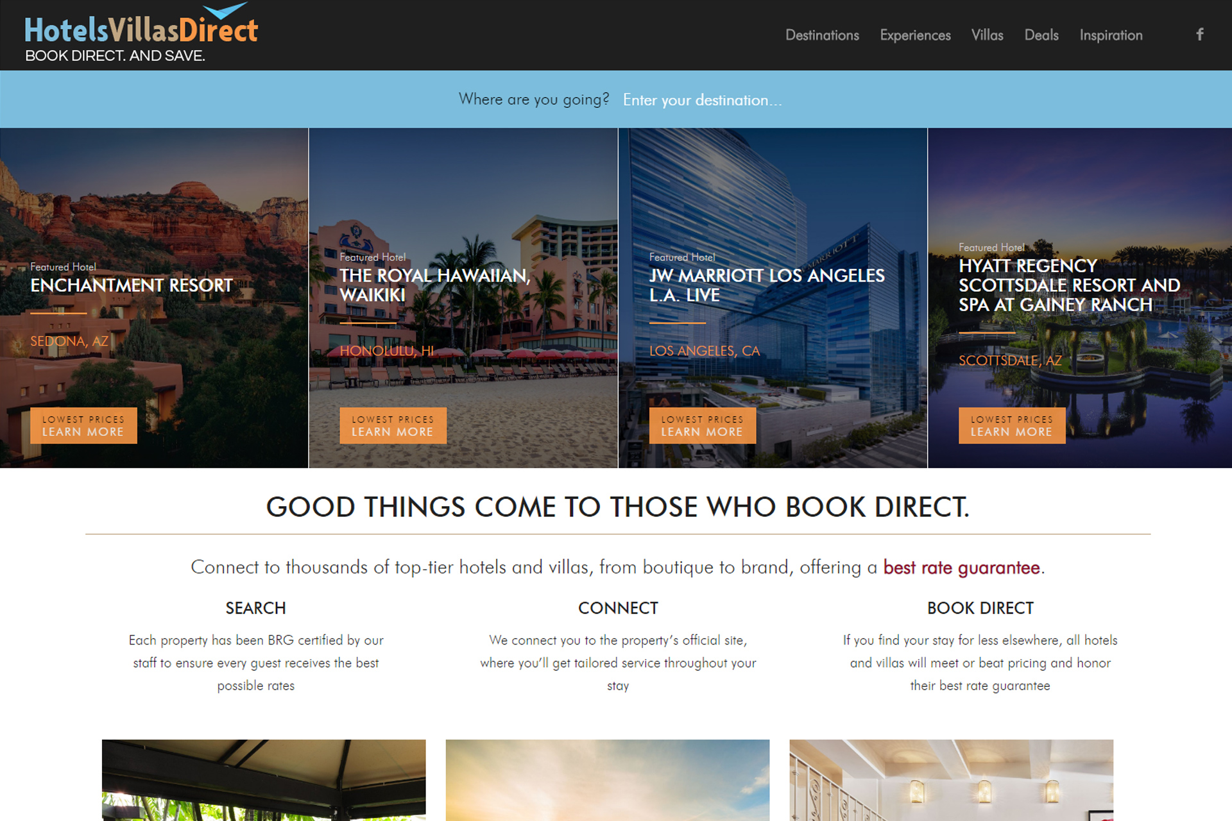Focus the Enter your destination field

point(703,100)
